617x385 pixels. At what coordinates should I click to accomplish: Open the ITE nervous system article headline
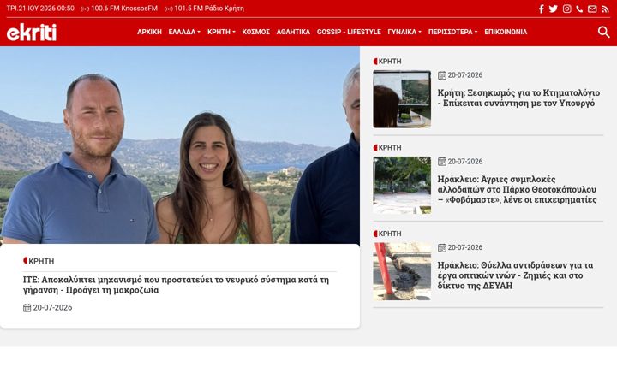pyautogui.click(x=176, y=285)
